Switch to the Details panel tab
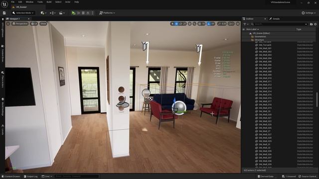The image size is (319, 179). (x=275, y=19)
